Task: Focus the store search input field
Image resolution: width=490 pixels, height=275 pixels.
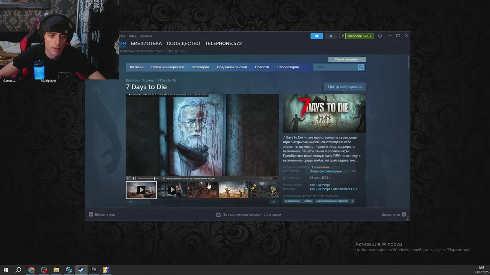Action: tap(335, 67)
